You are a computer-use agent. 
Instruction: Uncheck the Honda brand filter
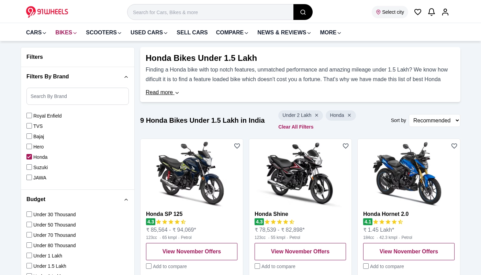29,157
